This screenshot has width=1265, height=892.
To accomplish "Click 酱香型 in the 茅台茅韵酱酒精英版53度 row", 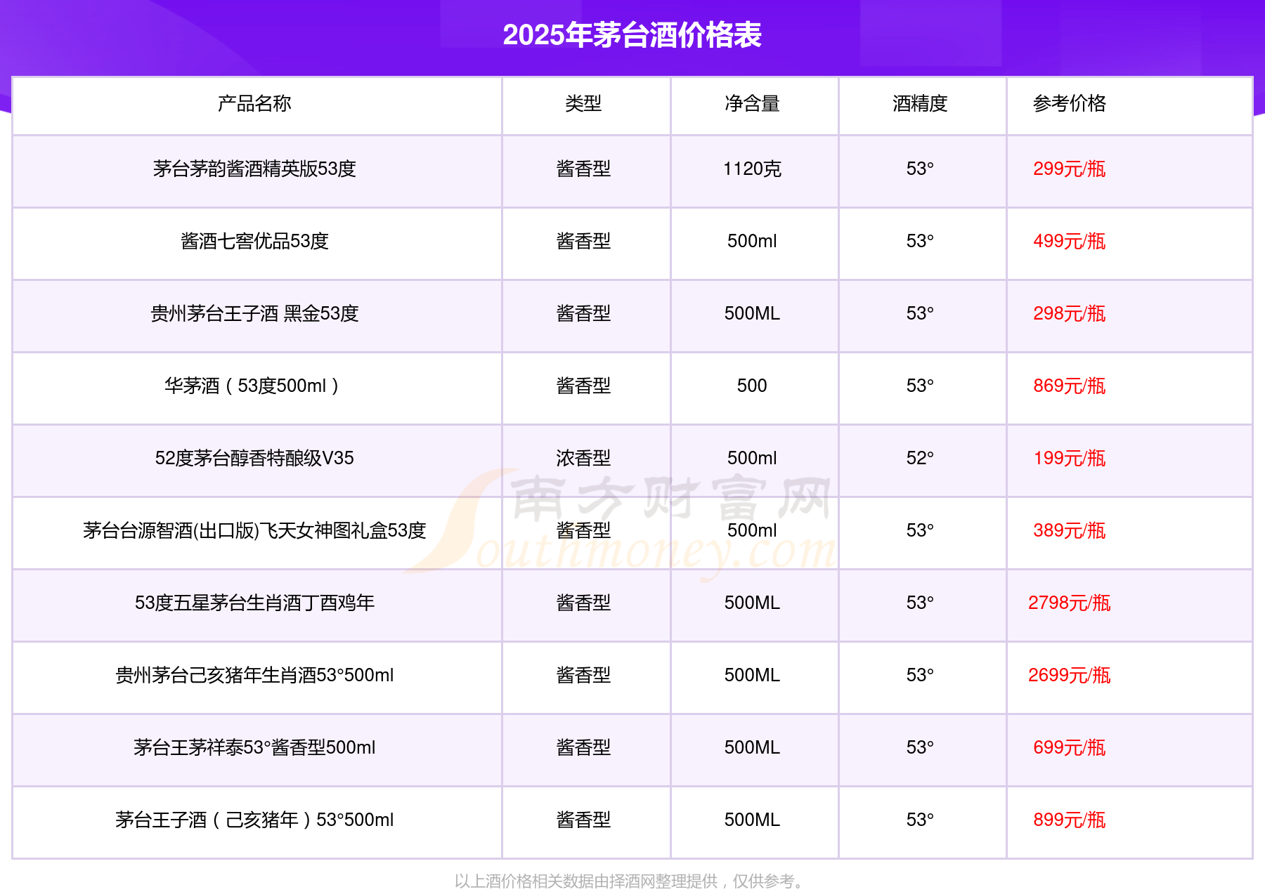I will click(583, 169).
